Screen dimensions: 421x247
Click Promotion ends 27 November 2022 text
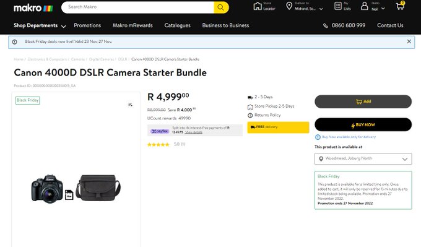coord(345,204)
